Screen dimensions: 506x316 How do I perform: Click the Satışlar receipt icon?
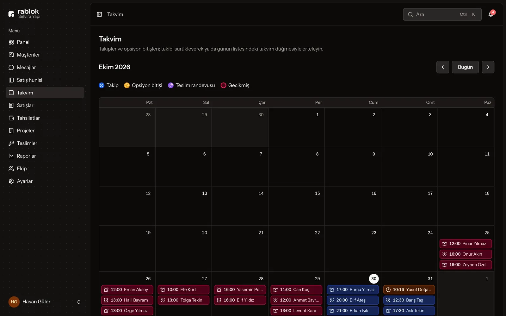tap(11, 105)
